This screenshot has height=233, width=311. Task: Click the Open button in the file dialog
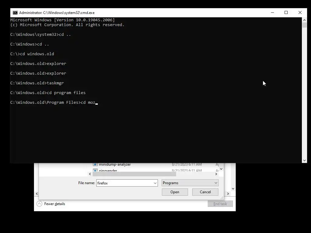tap(175, 192)
